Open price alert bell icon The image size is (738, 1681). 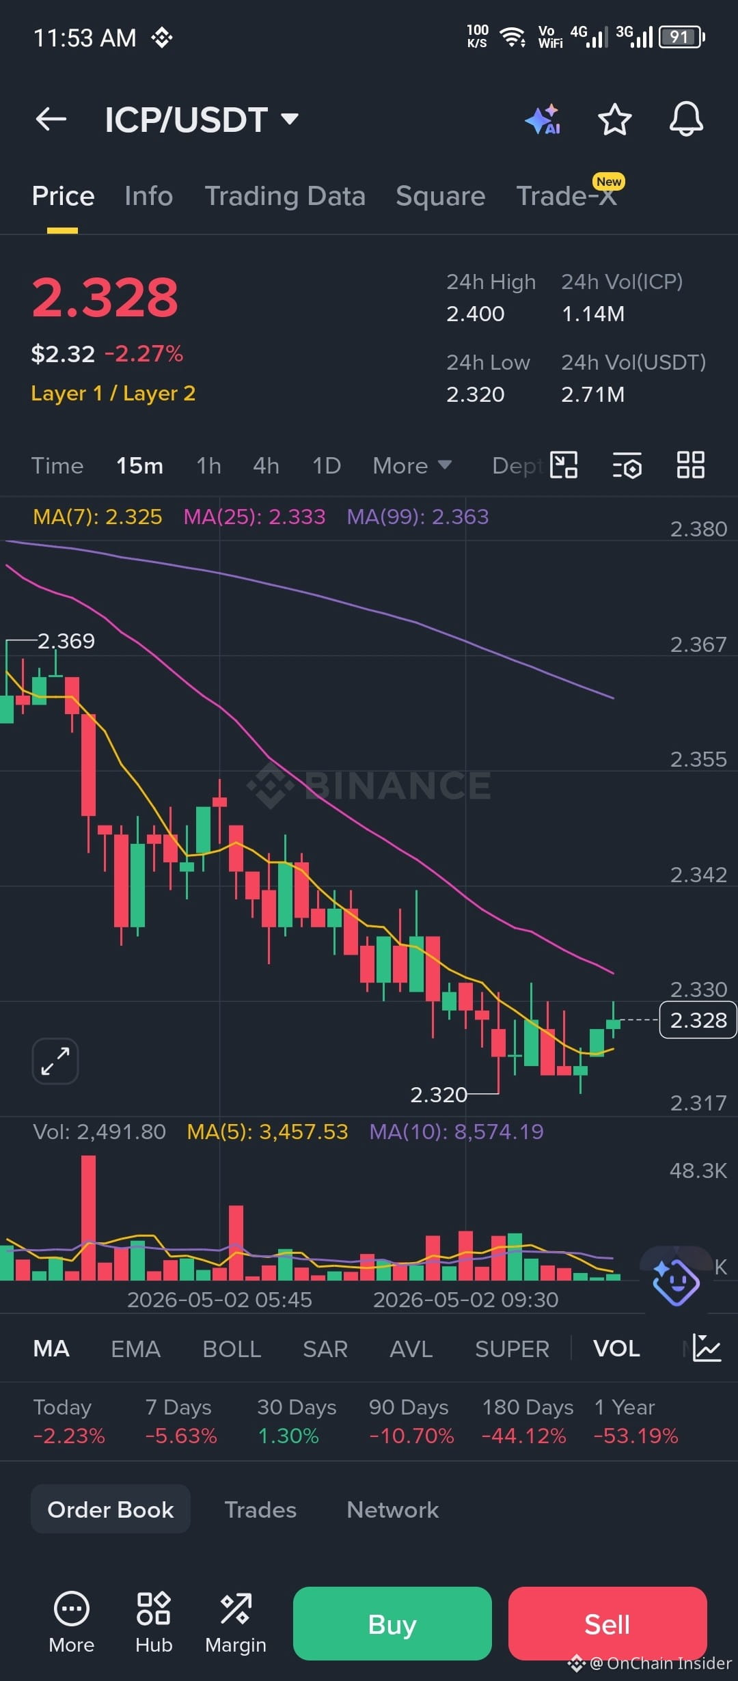click(x=686, y=120)
